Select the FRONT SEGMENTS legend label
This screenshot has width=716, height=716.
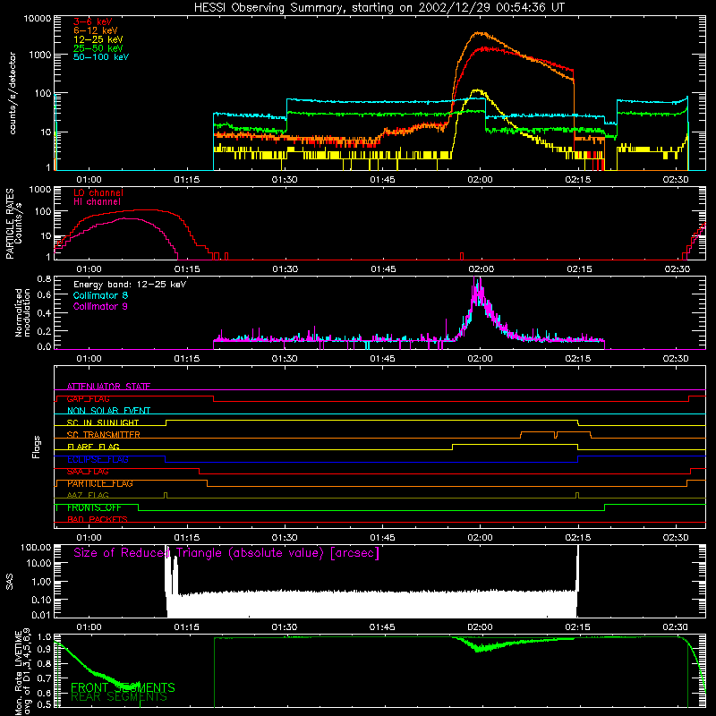[x=123, y=687]
